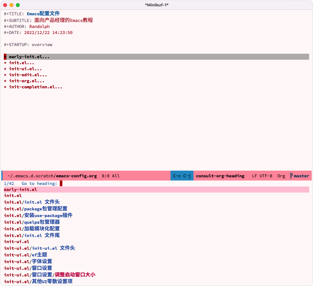Choose init.el/init.el 文件尾 candidate
The image size is (313, 286).
(x=32, y=235)
